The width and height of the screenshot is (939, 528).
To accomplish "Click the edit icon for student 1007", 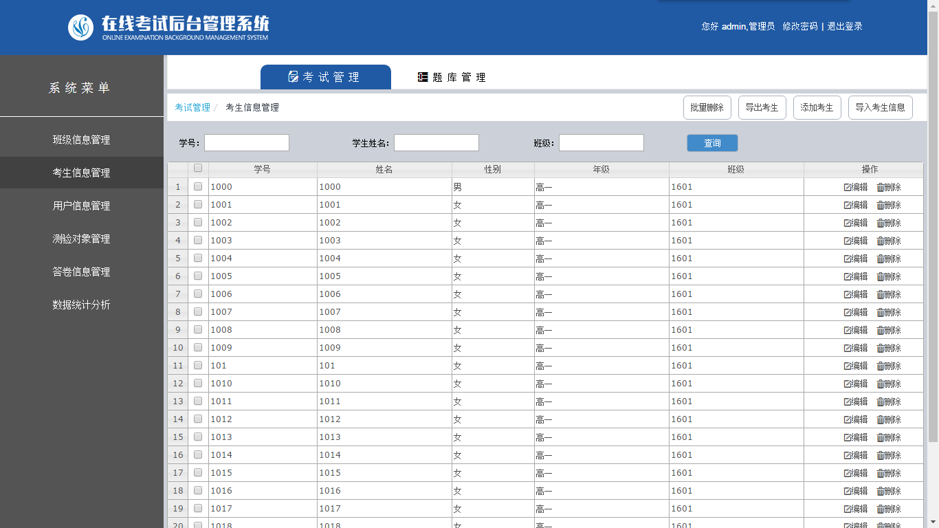I will click(x=848, y=312).
